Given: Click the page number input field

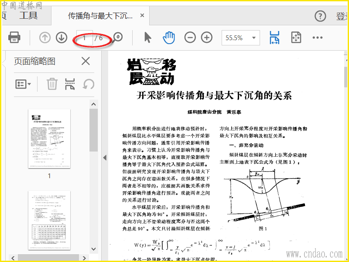Looking at the screenshot, I should click(x=84, y=38).
